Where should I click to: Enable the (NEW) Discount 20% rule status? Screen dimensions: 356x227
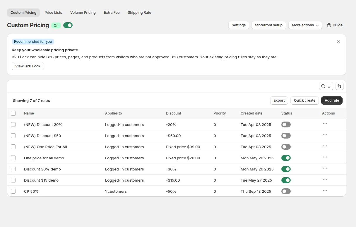click(286, 124)
